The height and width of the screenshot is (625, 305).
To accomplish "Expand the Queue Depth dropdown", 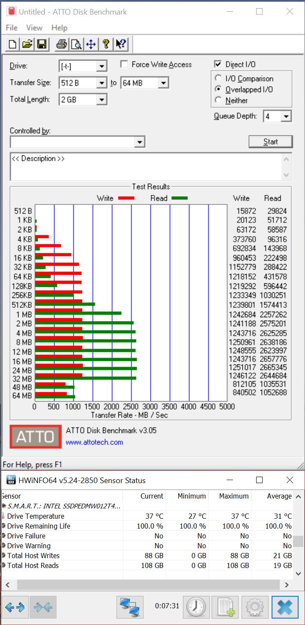I will tap(287, 116).
